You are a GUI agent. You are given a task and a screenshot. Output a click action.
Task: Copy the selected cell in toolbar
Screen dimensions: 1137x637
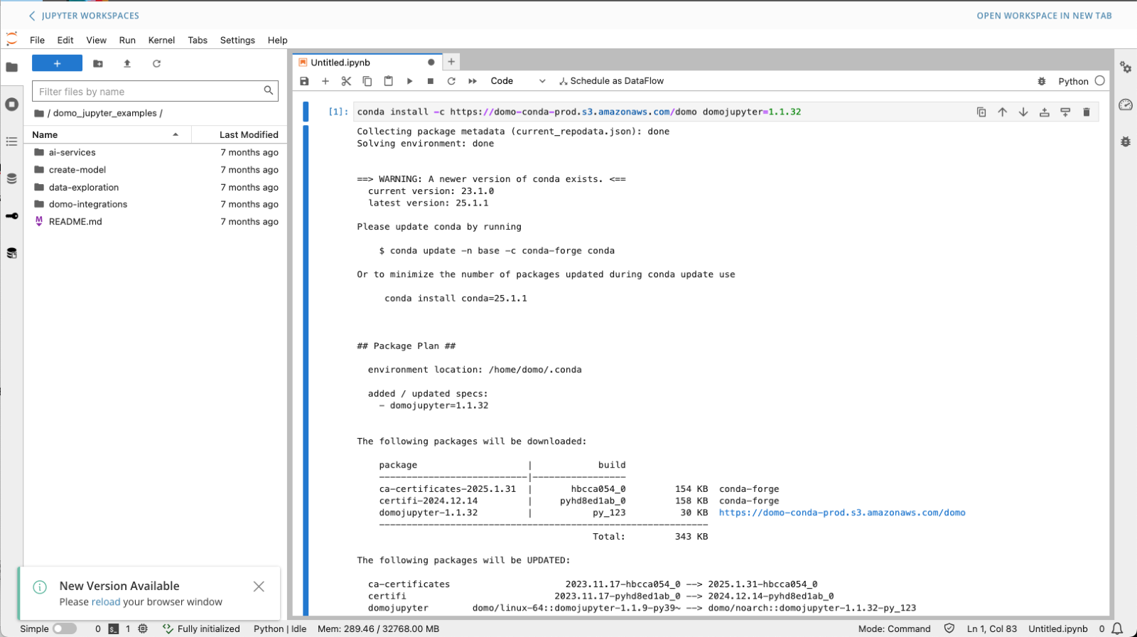pyautogui.click(x=367, y=81)
